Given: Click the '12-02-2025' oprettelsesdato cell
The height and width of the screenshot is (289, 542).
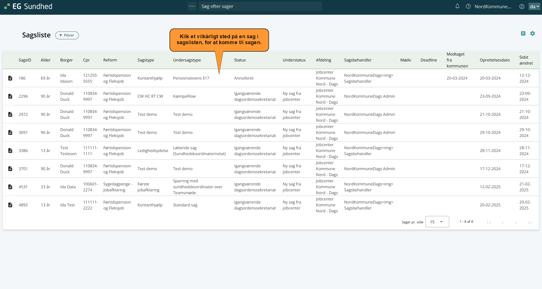Looking at the screenshot, I should click(x=490, y=187).
